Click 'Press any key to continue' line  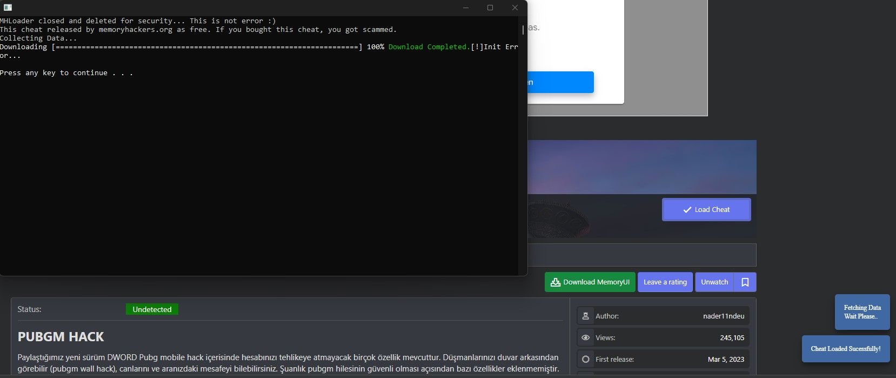(66, 73)
